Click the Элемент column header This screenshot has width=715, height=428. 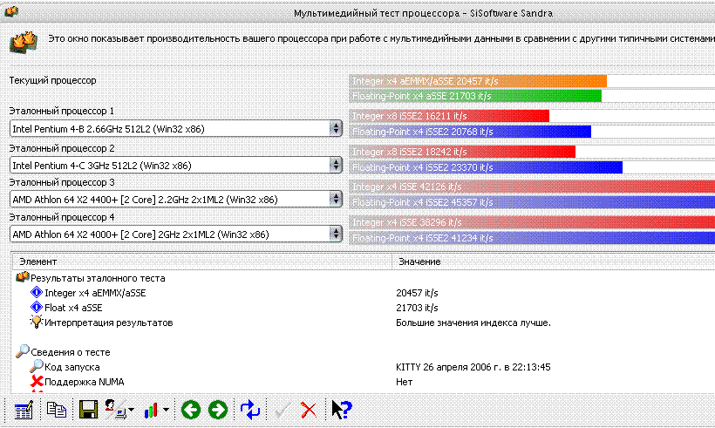point(201,262)
